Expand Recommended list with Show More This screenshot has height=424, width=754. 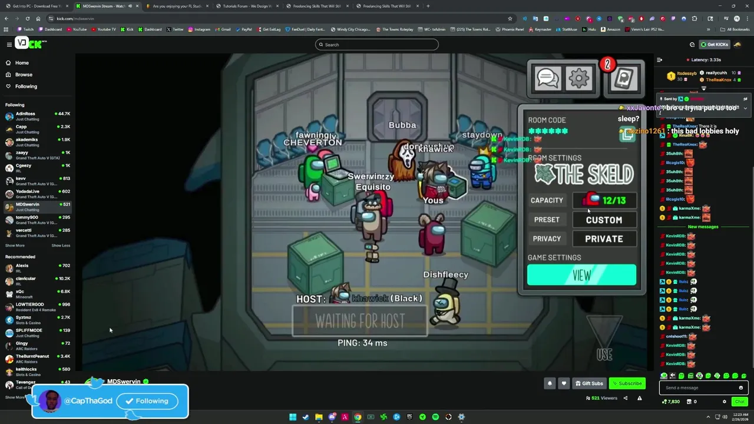[15, 397]
